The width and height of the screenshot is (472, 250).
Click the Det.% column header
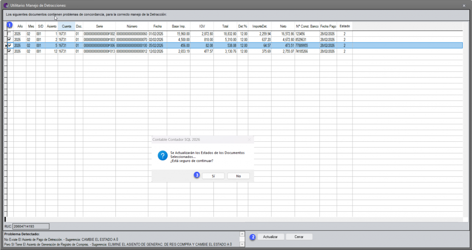(x=242, y=26)
